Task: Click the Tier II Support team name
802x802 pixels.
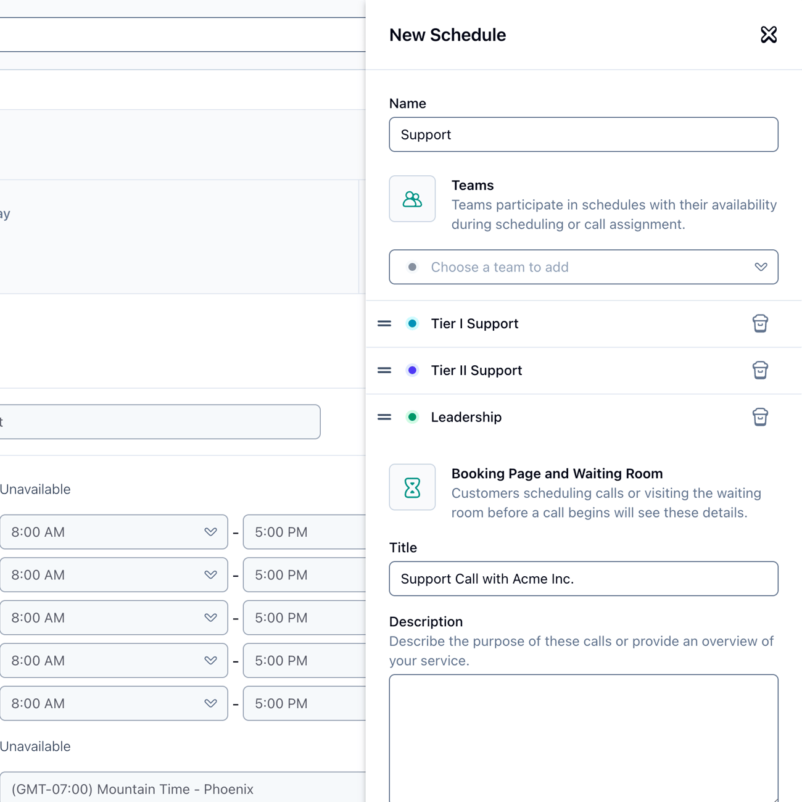Action: point(476,370)
